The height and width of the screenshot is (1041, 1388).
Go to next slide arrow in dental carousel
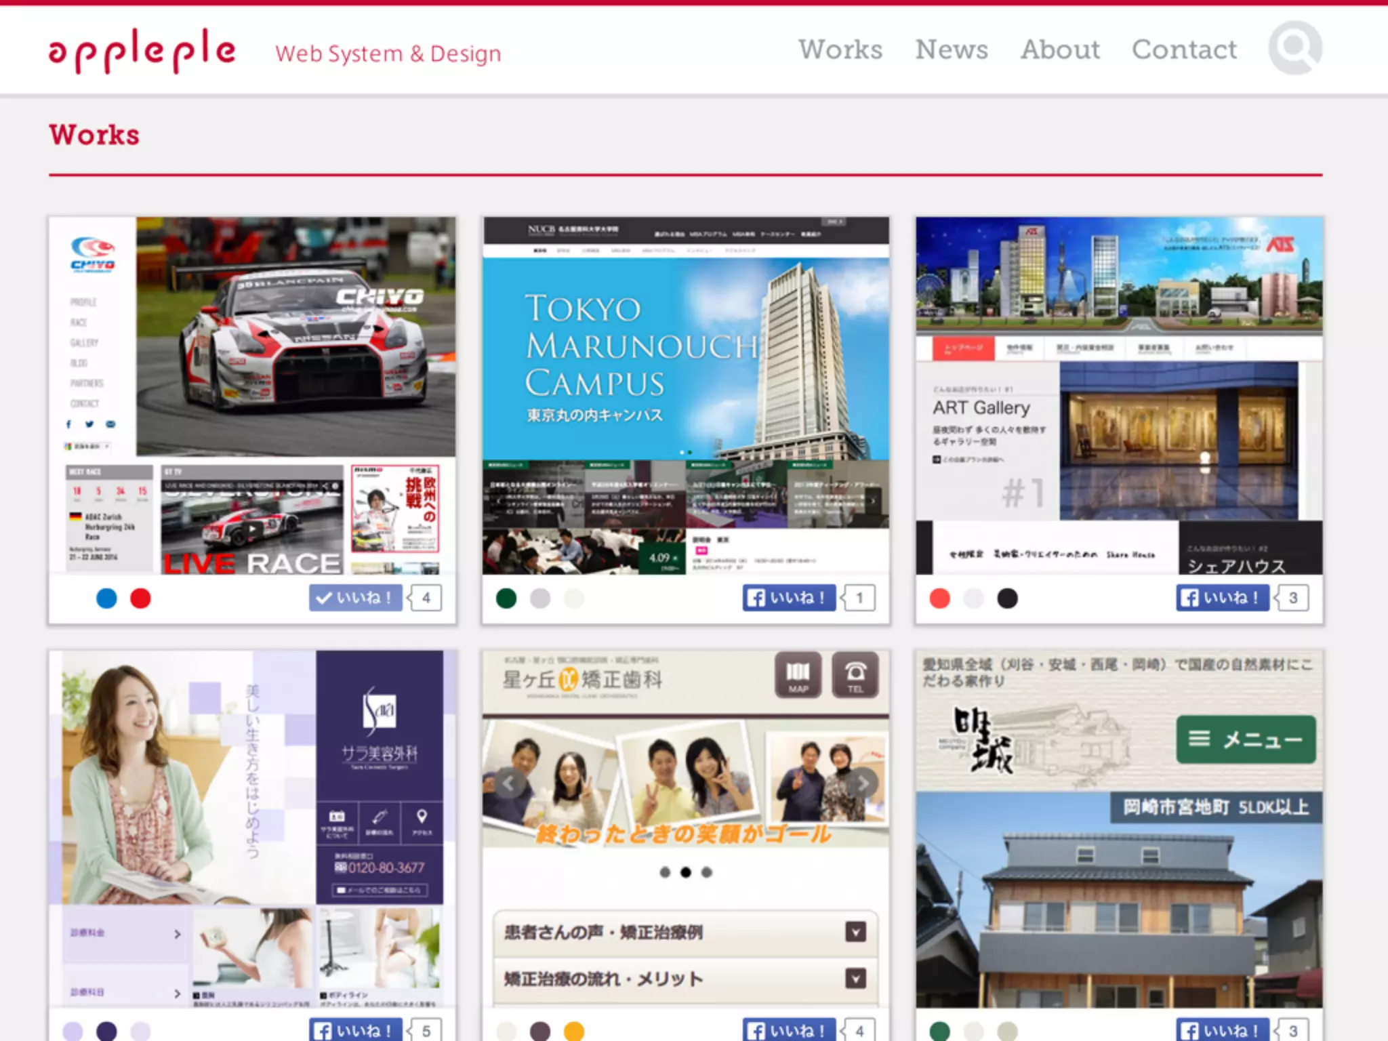coord(862,783)
